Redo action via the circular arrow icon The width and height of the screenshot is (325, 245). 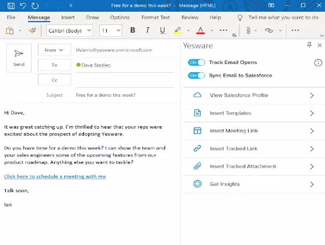tap(35, 6)
